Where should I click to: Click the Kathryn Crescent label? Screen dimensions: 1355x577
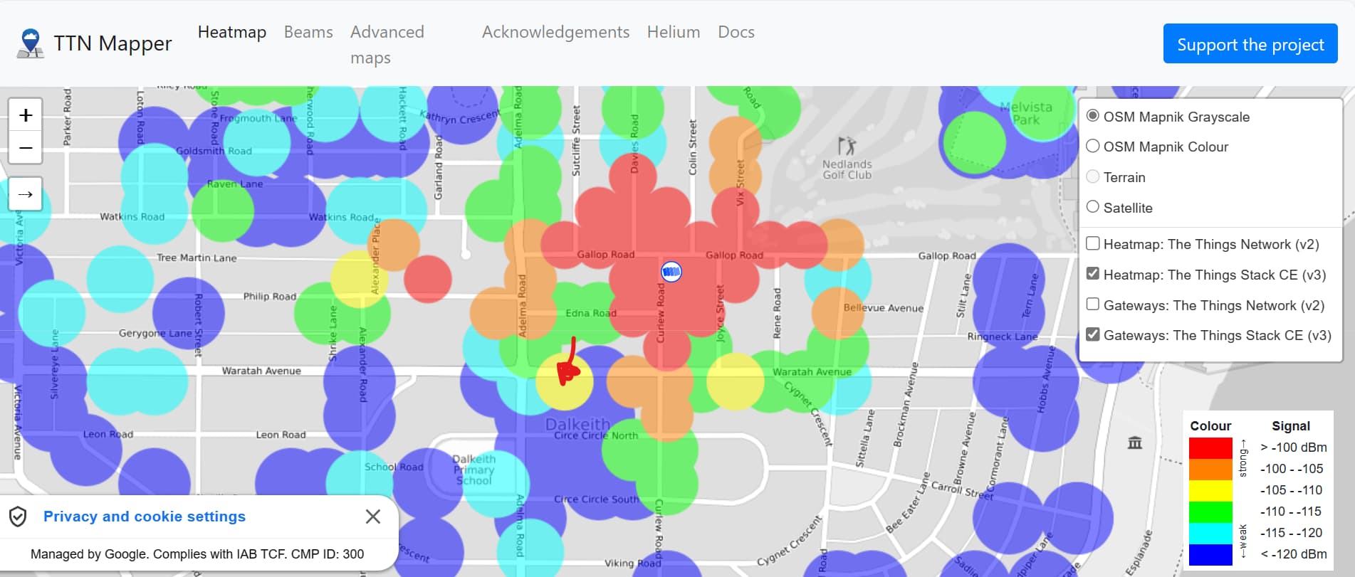tap(459, 117)
